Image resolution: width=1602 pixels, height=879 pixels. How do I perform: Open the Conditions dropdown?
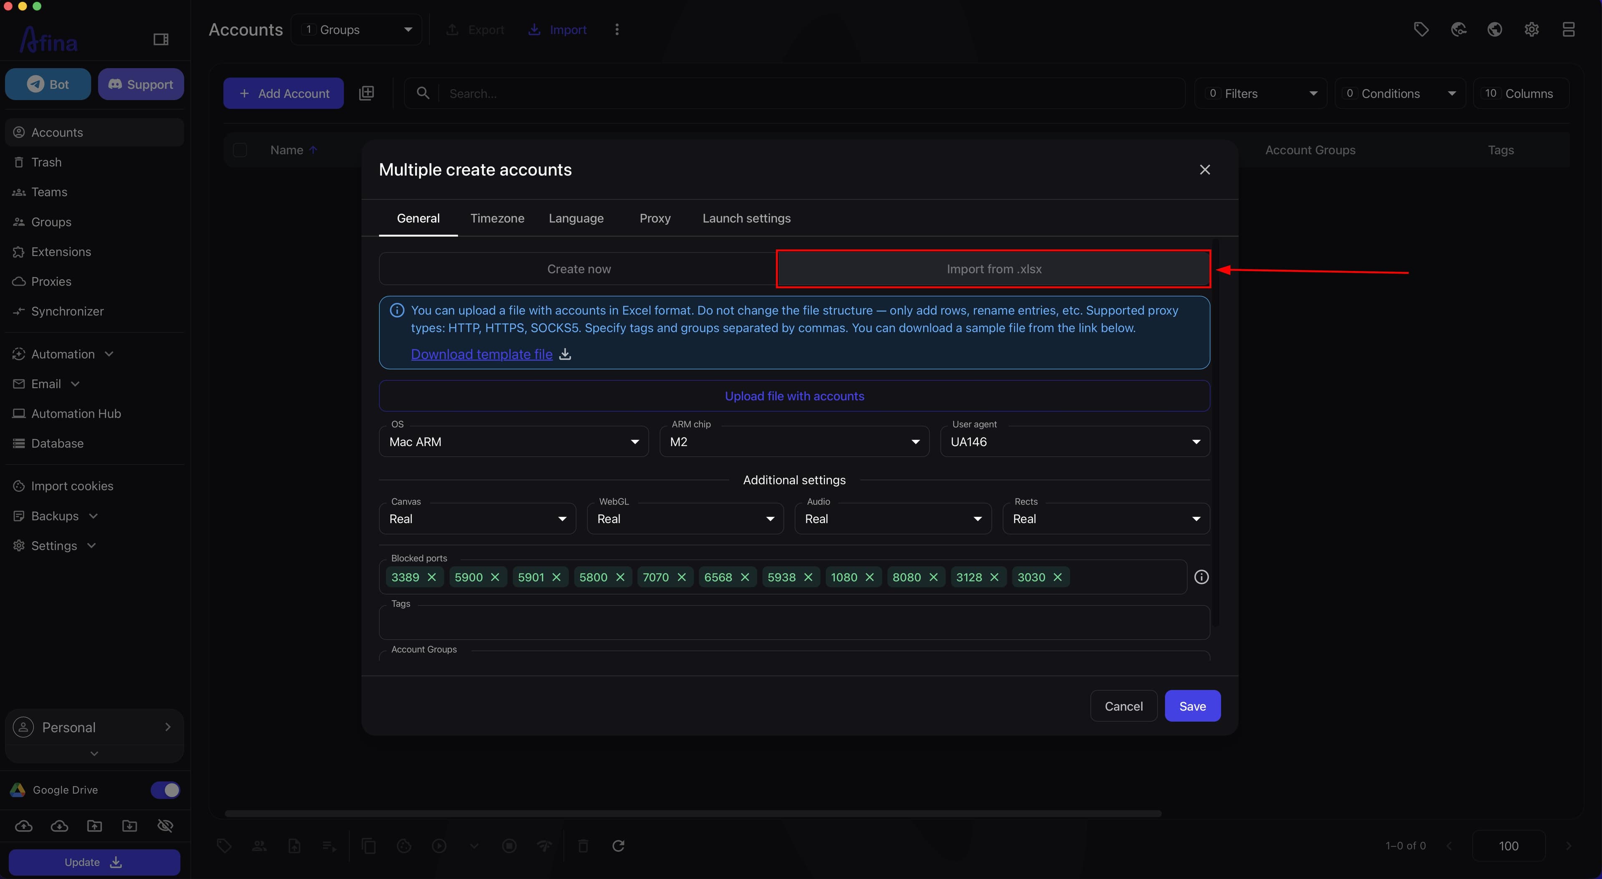pyautogui.click(x=1400, y=93)
